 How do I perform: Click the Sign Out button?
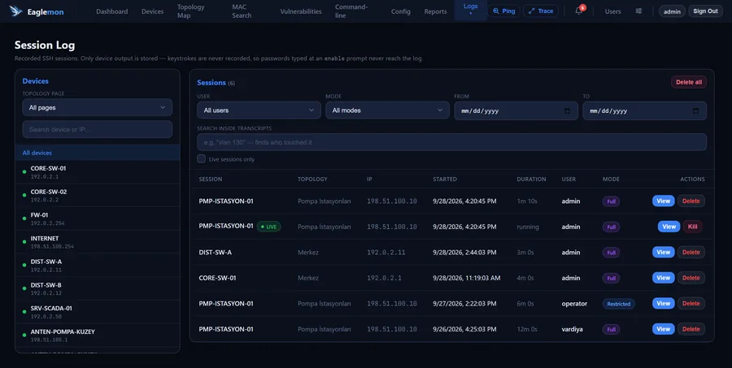pyautogui.click(x=705, y=11)
